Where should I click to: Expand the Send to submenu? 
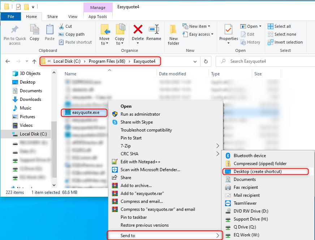[165, 236]
